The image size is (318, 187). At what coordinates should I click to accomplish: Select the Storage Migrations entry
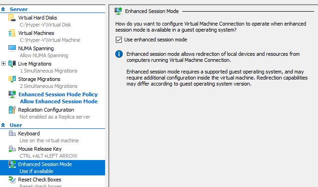(x=53, y=82)
